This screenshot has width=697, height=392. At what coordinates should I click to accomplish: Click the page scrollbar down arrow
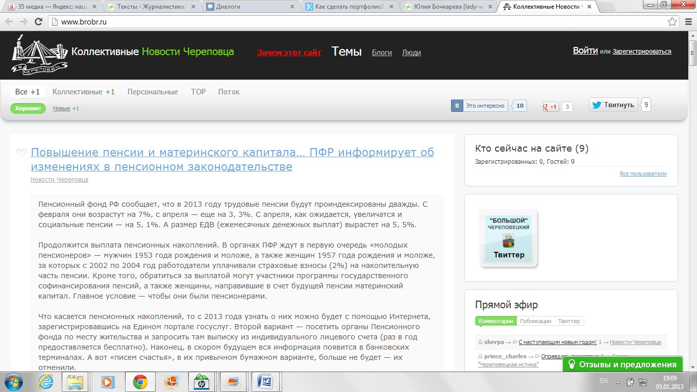(x=693, y=368)
